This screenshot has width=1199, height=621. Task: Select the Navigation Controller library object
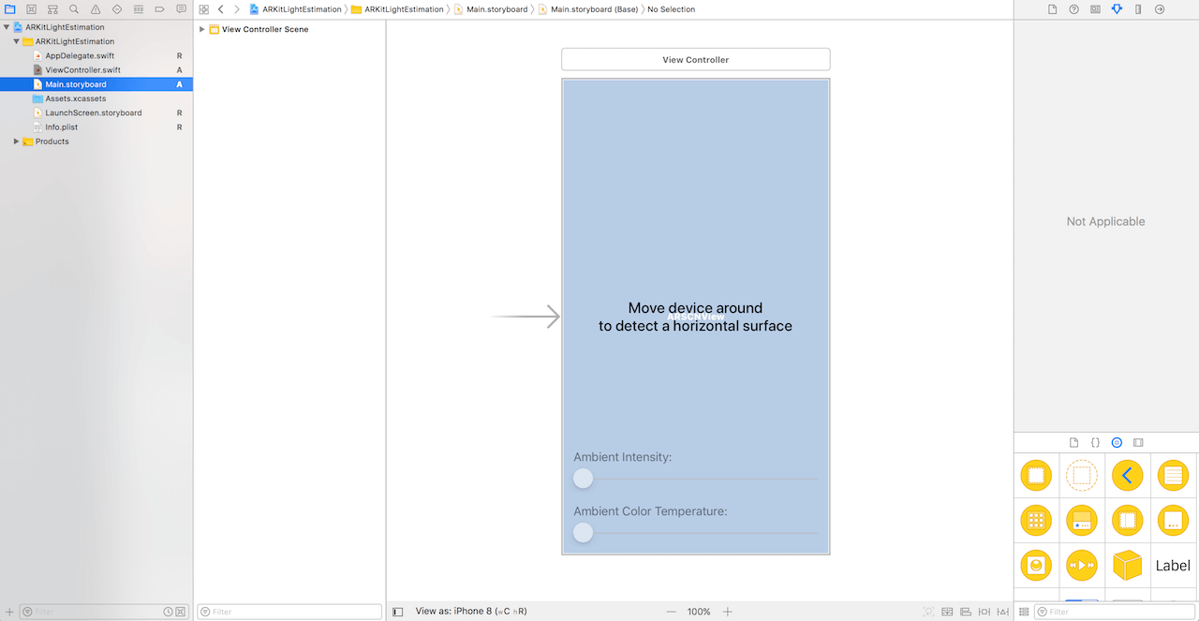pyautogui.click(x=1127, y=476)
